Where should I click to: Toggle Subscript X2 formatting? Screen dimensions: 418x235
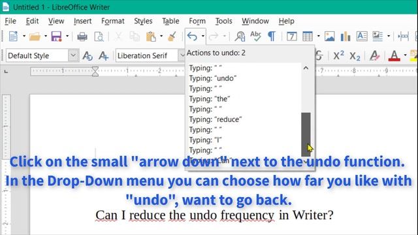355,56
